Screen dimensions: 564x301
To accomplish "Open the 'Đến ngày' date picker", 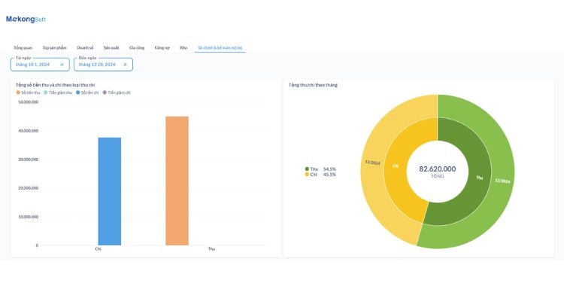I will [96, 65].
